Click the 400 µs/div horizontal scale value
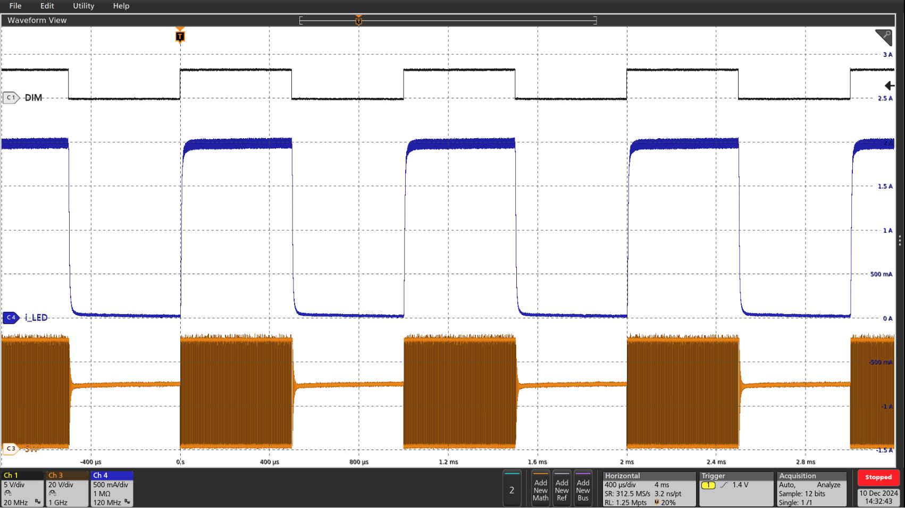The image size is (905, 508). [620, 485]
